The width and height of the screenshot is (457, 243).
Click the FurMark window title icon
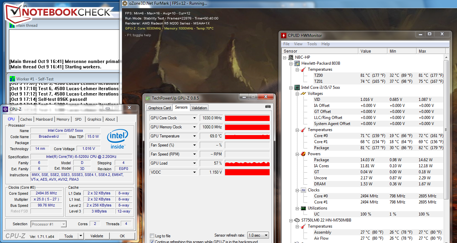point(125,3)
